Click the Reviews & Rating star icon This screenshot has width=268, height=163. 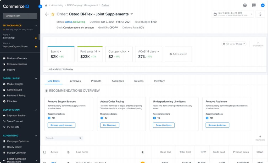pyautogui.click(x=4, y=95)
